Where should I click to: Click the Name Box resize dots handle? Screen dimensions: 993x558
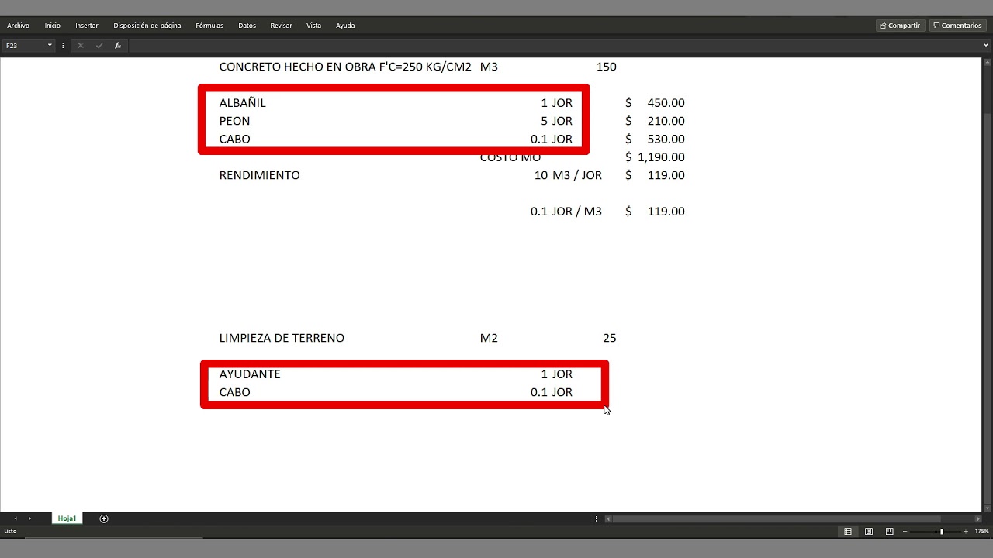[63, 46]
